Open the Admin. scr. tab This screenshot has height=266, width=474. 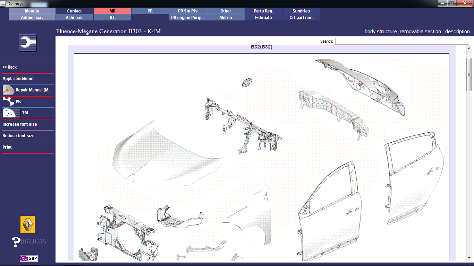[x=32, y=18]
